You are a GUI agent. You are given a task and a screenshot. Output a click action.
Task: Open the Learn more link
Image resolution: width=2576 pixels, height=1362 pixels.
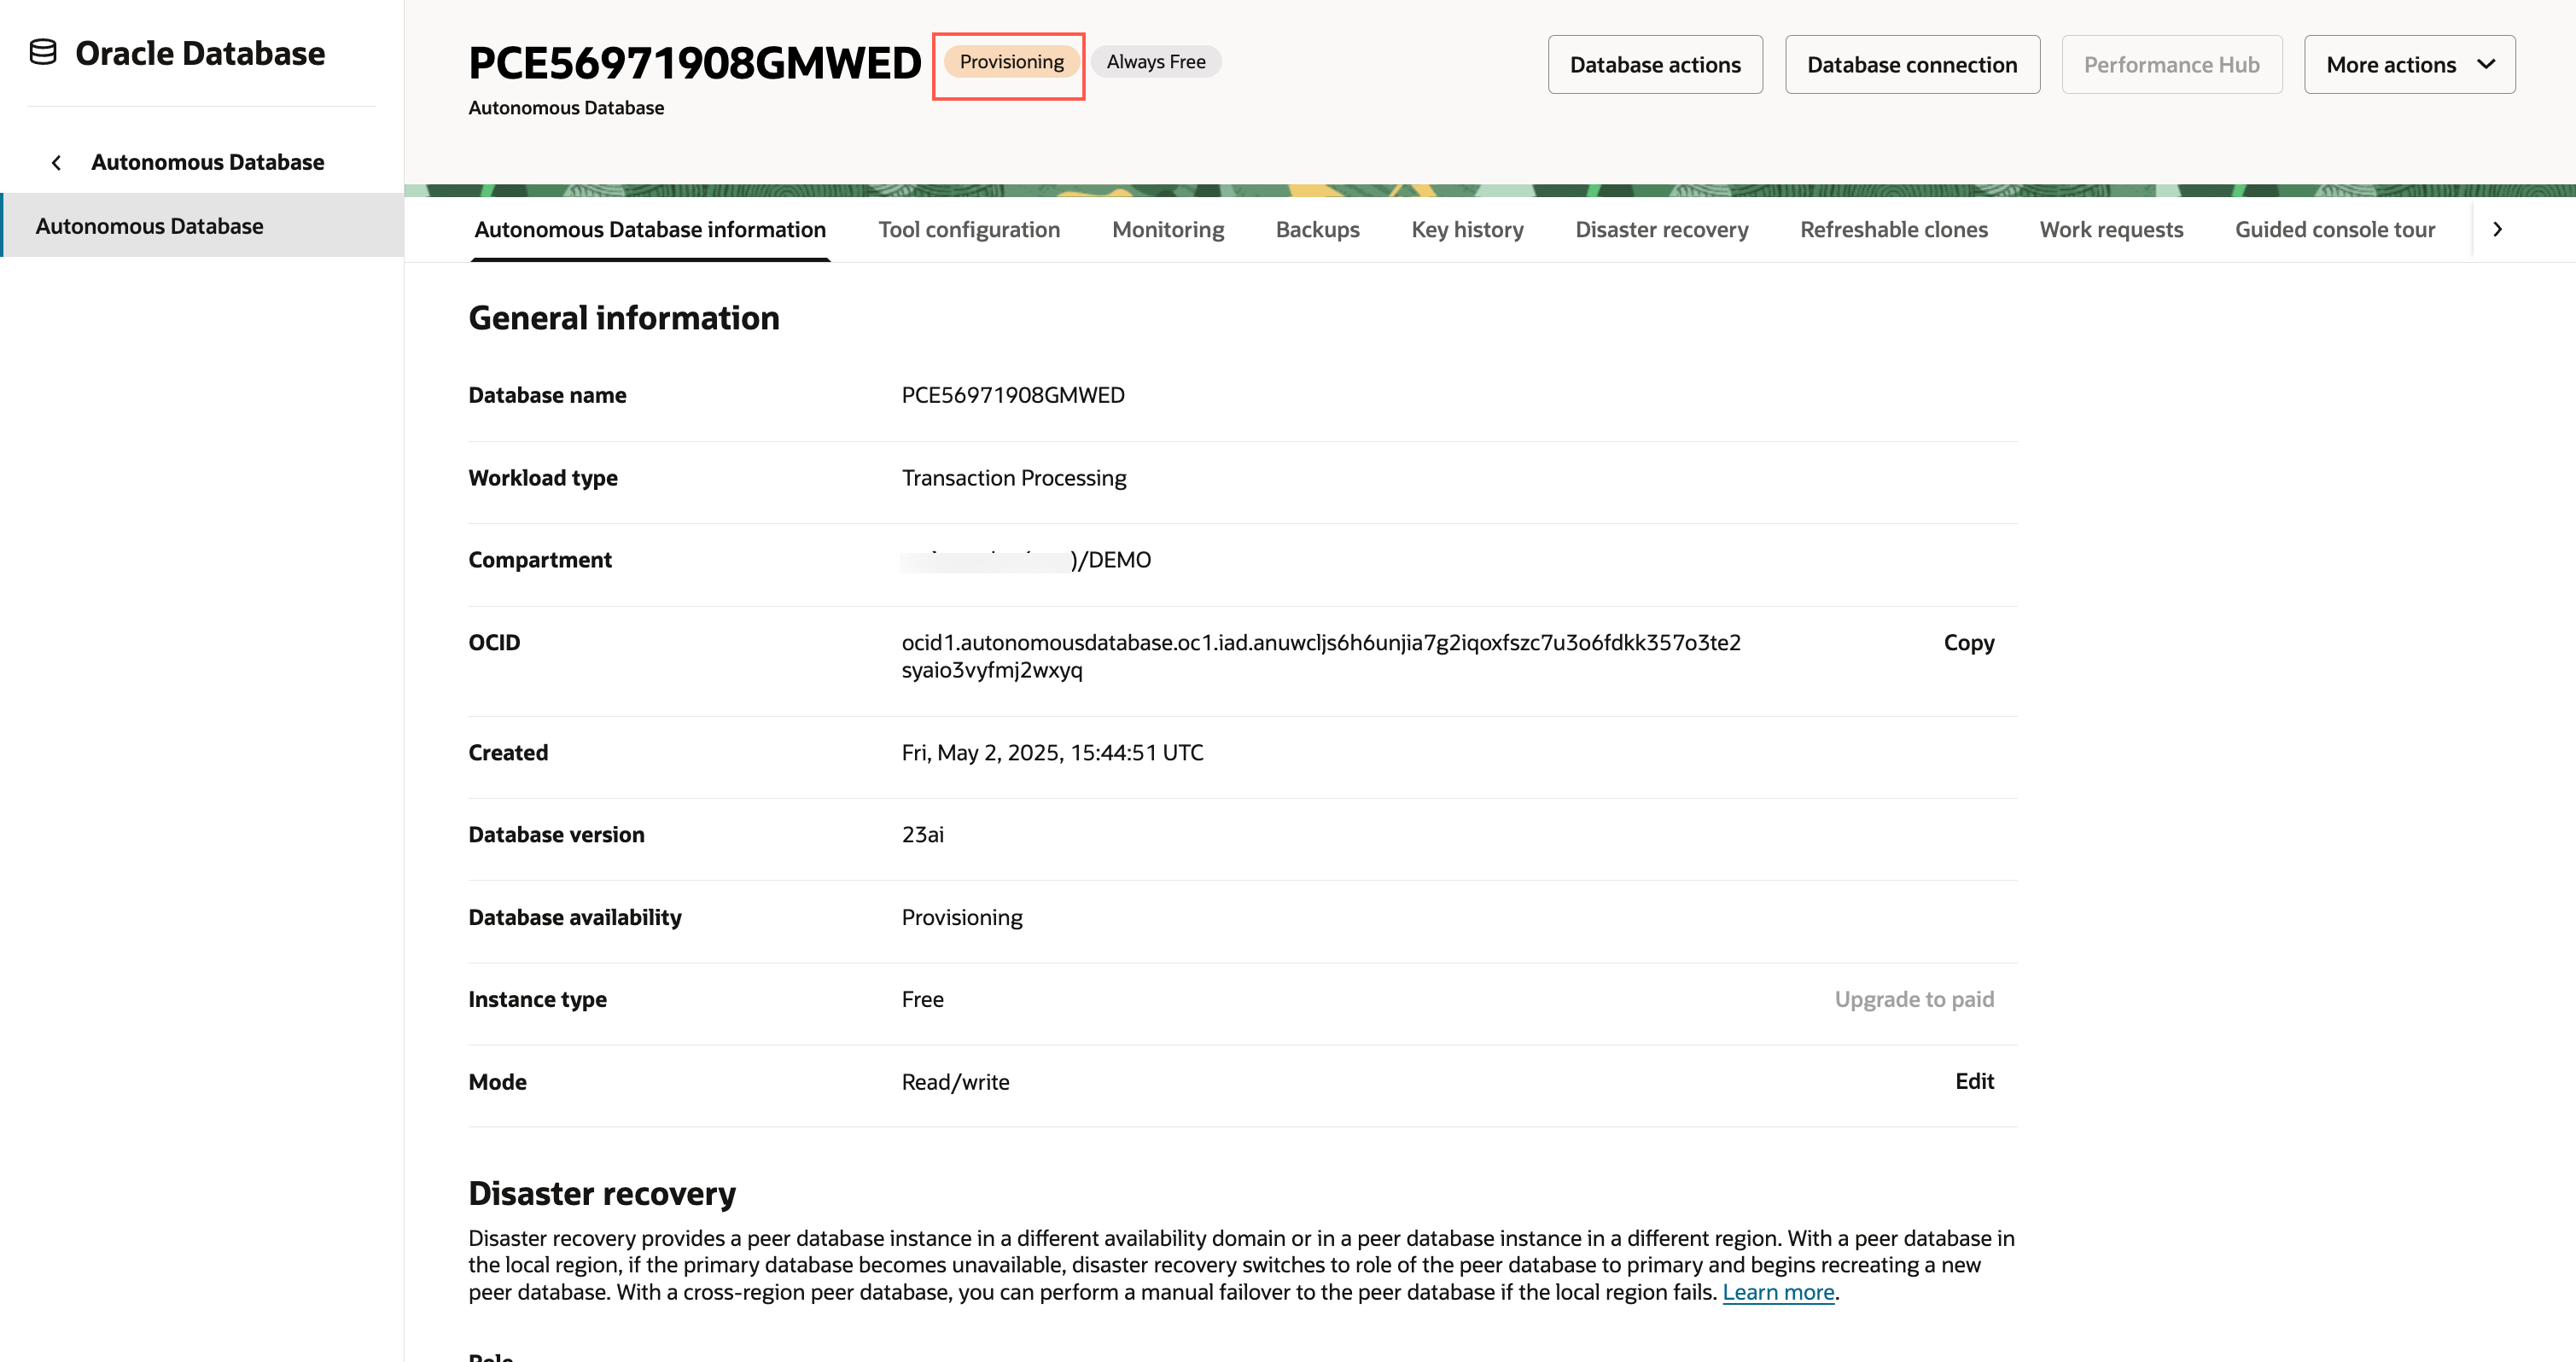[x=1777, y=1292]
